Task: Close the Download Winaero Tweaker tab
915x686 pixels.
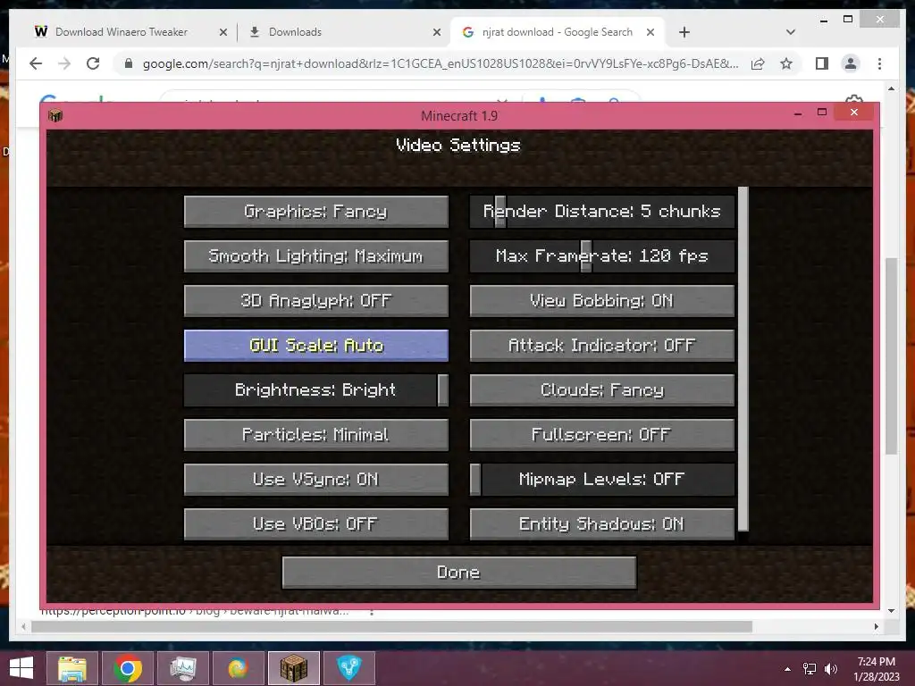Action: pos(222,33)
